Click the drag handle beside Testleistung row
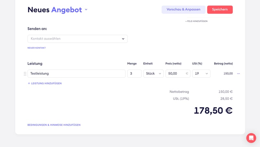 (x=25, y=74)
